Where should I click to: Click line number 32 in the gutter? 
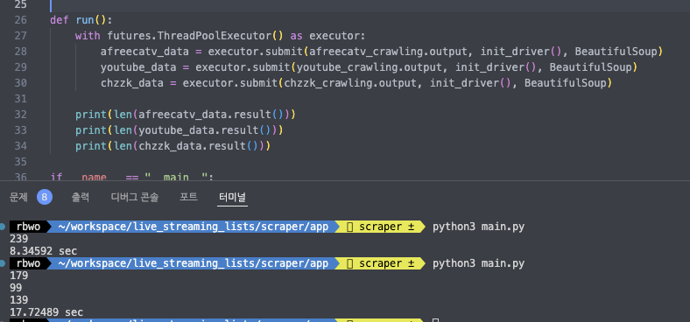[x=20, y=115]
